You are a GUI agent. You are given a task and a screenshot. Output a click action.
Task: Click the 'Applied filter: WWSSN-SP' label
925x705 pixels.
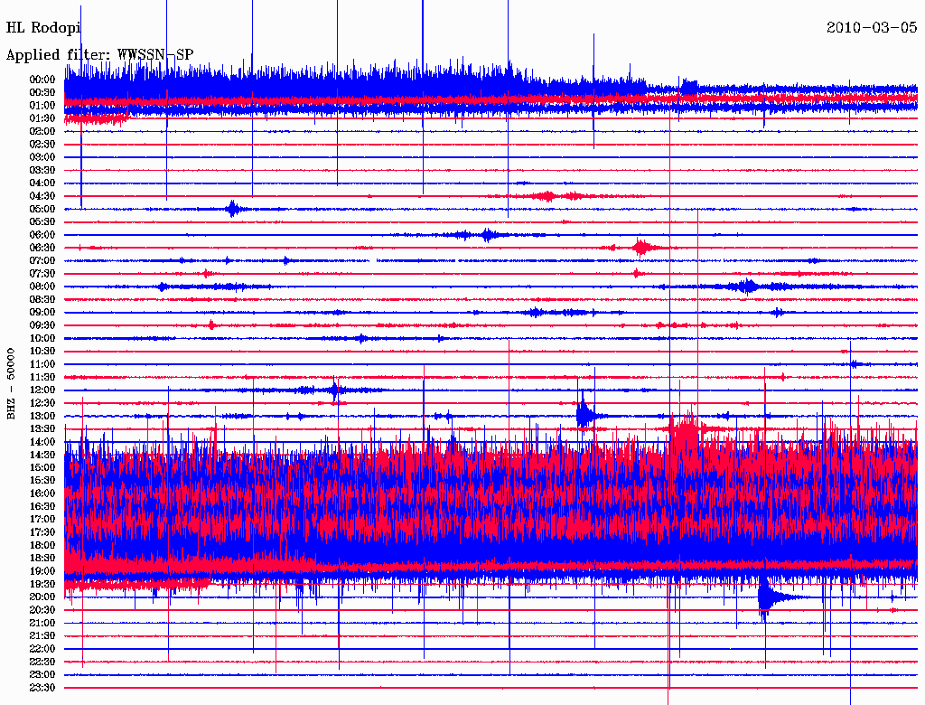point(99,54)
